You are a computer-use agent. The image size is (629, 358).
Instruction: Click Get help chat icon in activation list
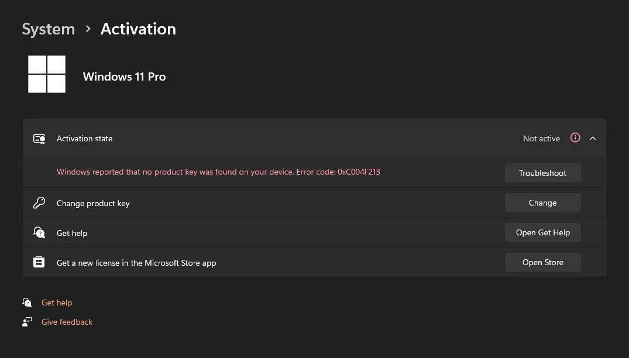[39, 232]
